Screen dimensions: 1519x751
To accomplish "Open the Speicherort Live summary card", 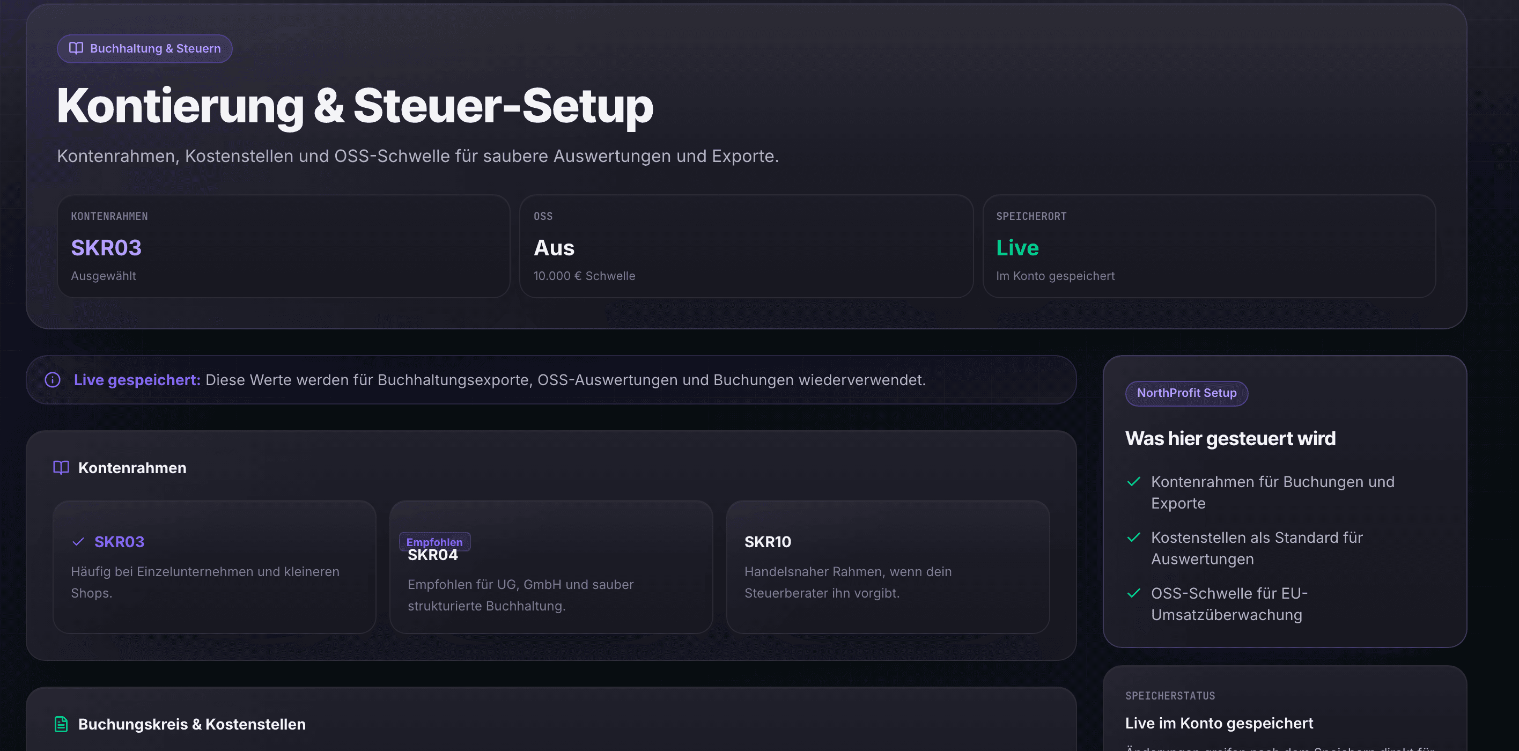I will (x=1210, y=247).
